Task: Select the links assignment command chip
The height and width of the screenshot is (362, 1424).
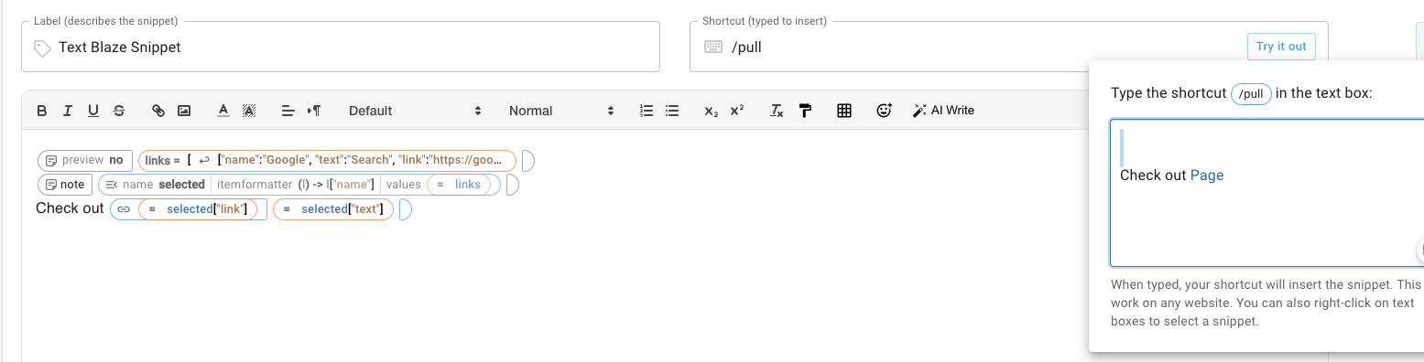Action: [x=327, y=160]
